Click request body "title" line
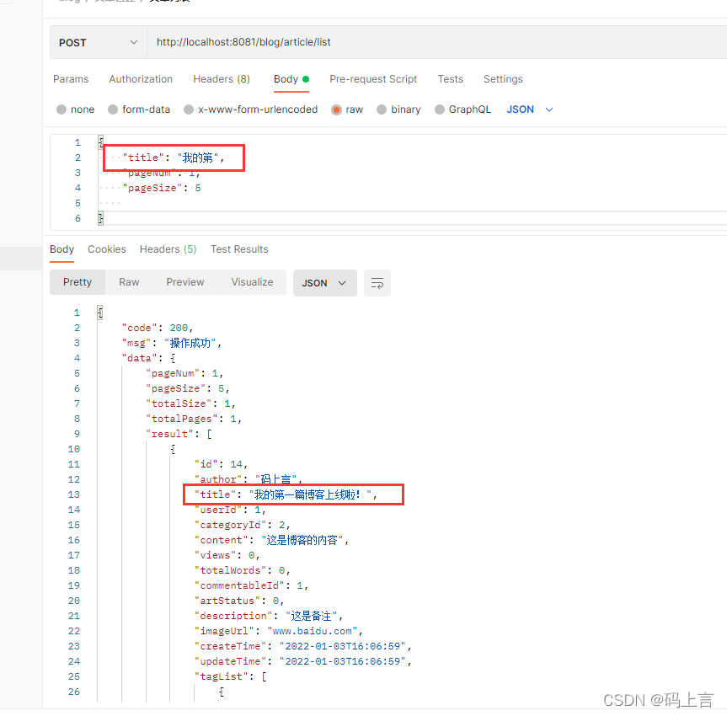This screenshot has width=727, height=716. coord(173,158)
